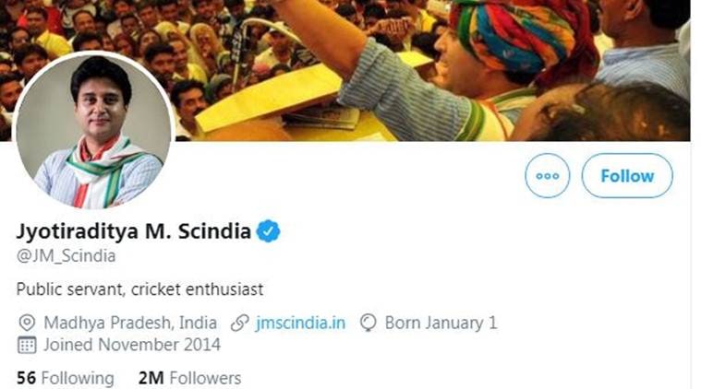The width and height of the screenshot is (701, 389).
Task: Click the display name Jyotiraditya M. Scindia
Action: [134, 231]
